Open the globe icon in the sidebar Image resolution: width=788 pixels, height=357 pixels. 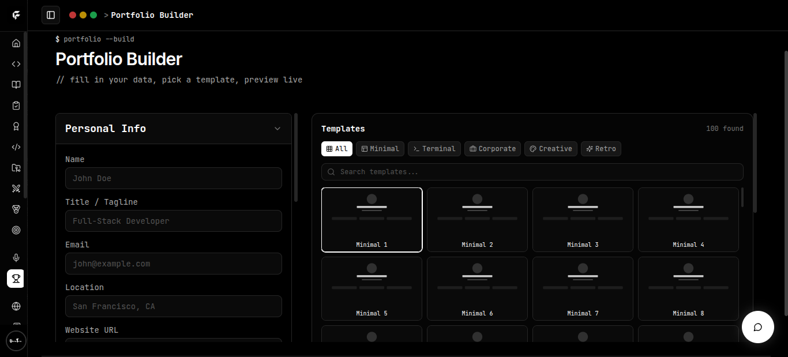tap(16, 306)
